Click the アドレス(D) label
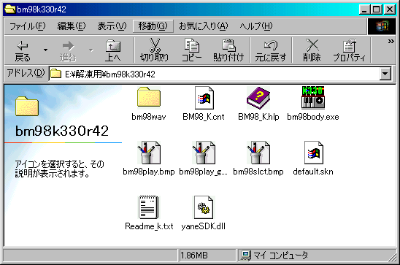 [x=26, y=74]
